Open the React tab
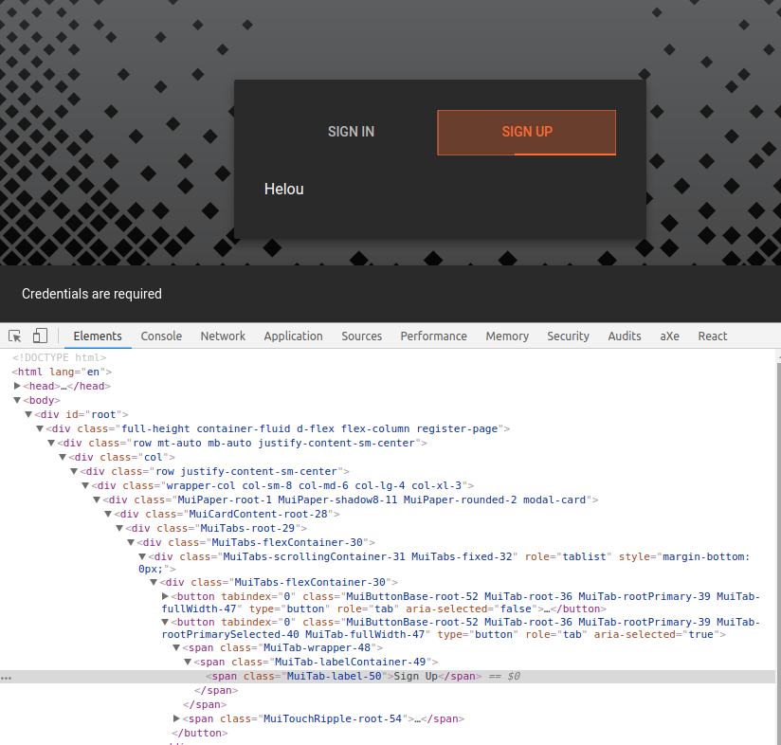781x745 pixels. pyautogui.click(x=712, y=336)
